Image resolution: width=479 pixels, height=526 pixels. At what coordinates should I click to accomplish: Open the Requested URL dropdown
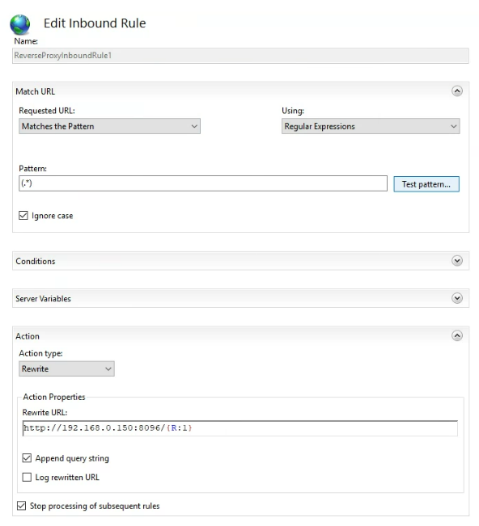point(109,126)
